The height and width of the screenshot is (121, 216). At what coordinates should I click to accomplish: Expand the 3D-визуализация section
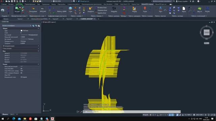(38, 46)
